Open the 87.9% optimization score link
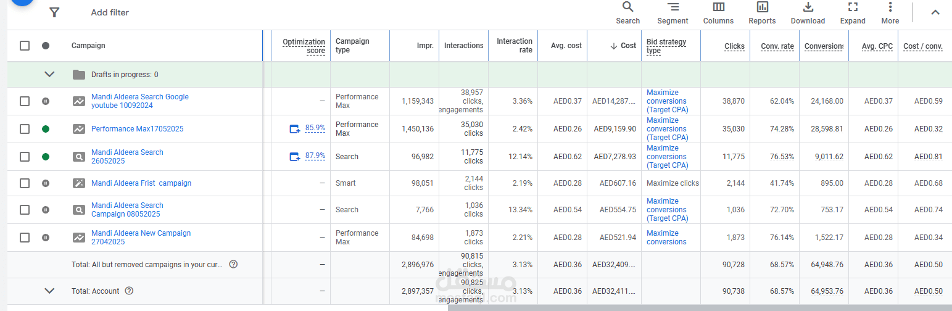The image size is (952, 311). 315,156
